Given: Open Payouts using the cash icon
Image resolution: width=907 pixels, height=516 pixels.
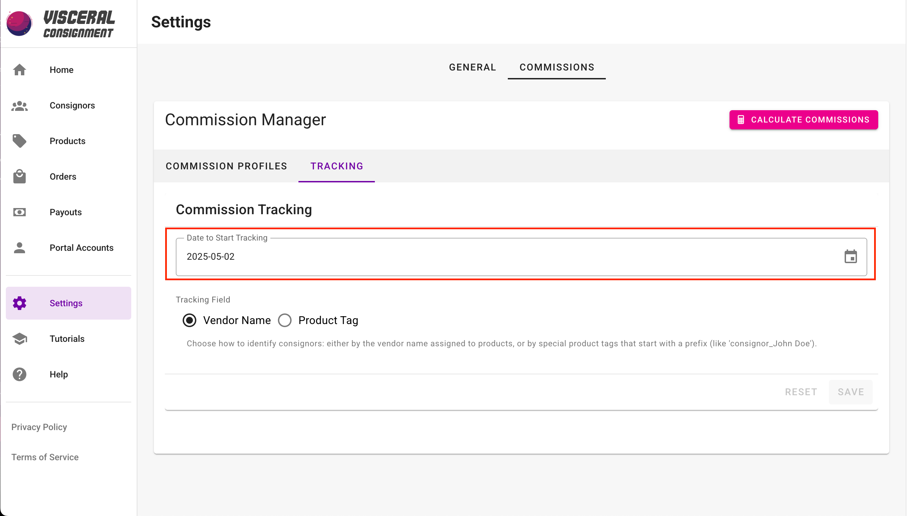Looking at the screenshot, I should point(20,212).
